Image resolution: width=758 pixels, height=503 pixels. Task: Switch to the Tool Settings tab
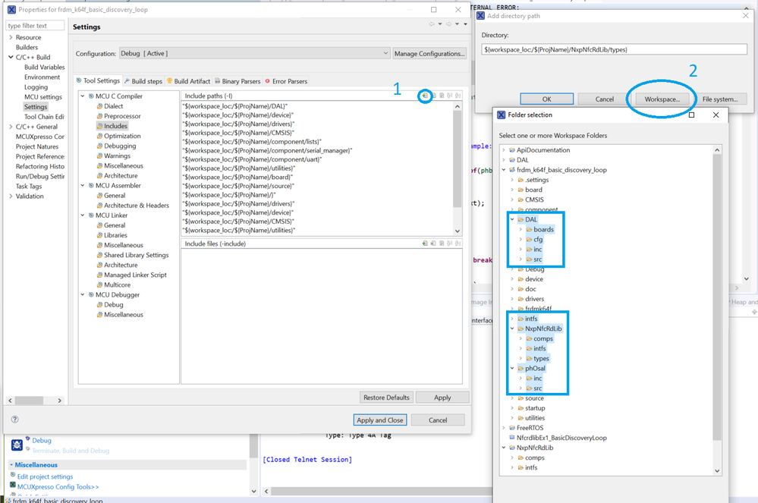coord(98,80)
